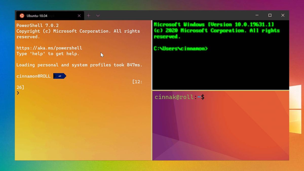Expand the profiles dropdown chevron

point(98,16)
